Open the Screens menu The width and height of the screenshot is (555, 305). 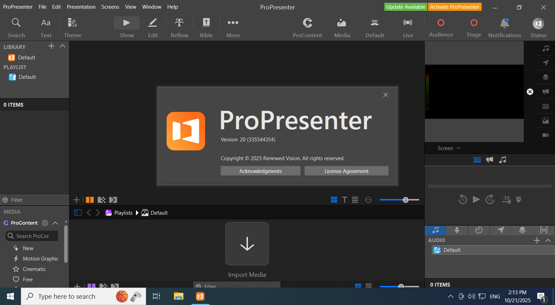coord(110,7)
